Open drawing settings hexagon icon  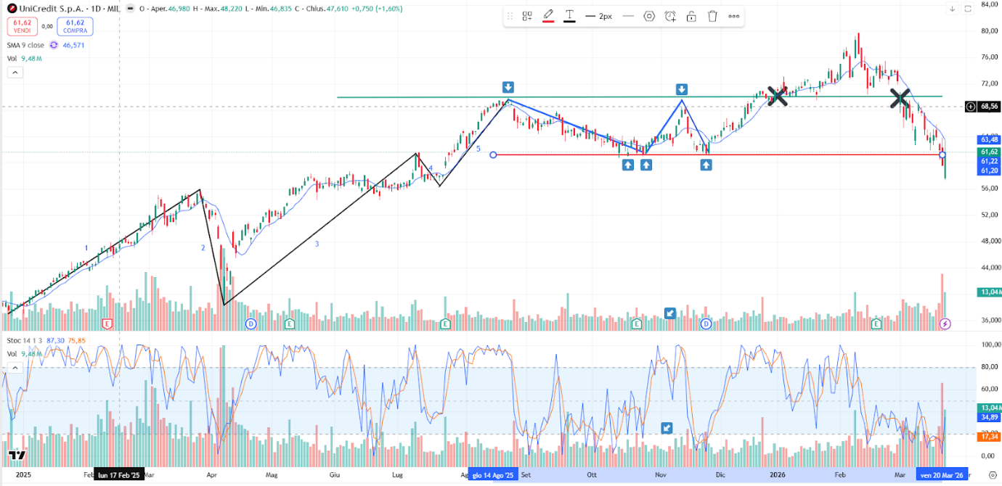pos(649,16)
